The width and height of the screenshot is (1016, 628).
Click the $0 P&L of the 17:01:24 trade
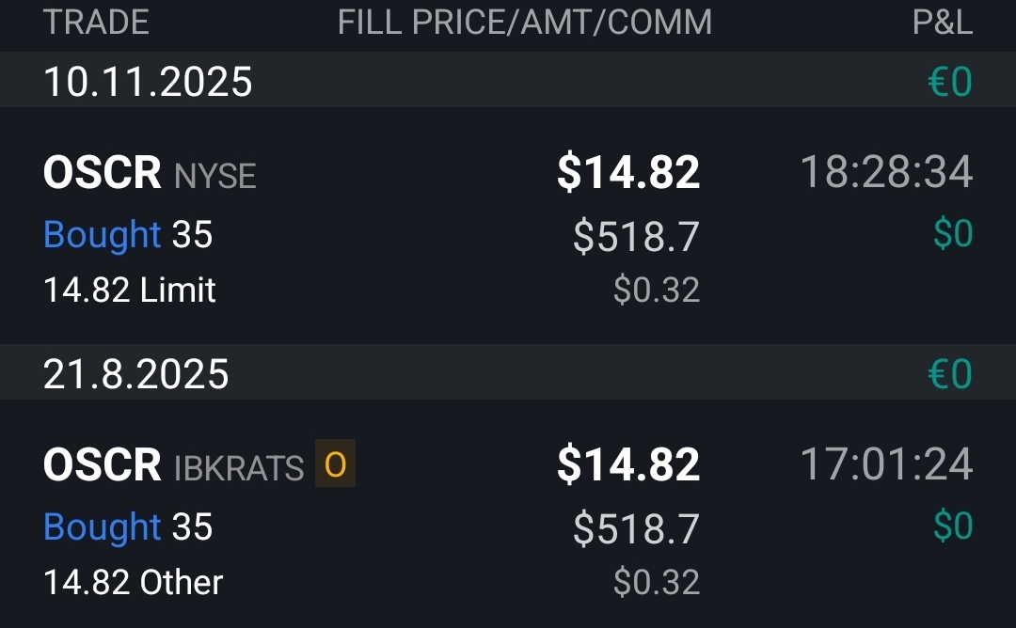click(952, 526)
